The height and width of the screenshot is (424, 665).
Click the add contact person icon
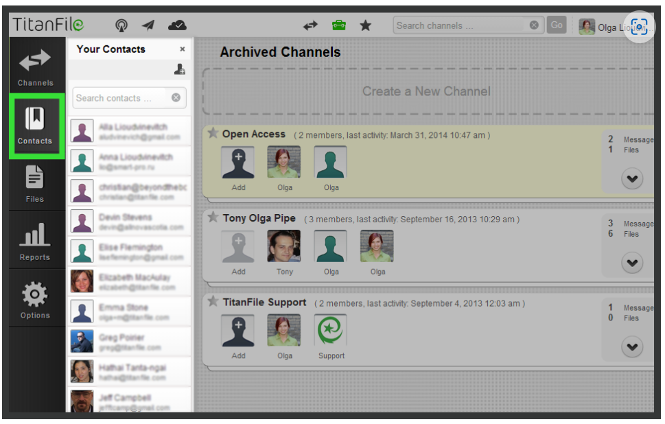pyautogui.click(x=179, y=69)
